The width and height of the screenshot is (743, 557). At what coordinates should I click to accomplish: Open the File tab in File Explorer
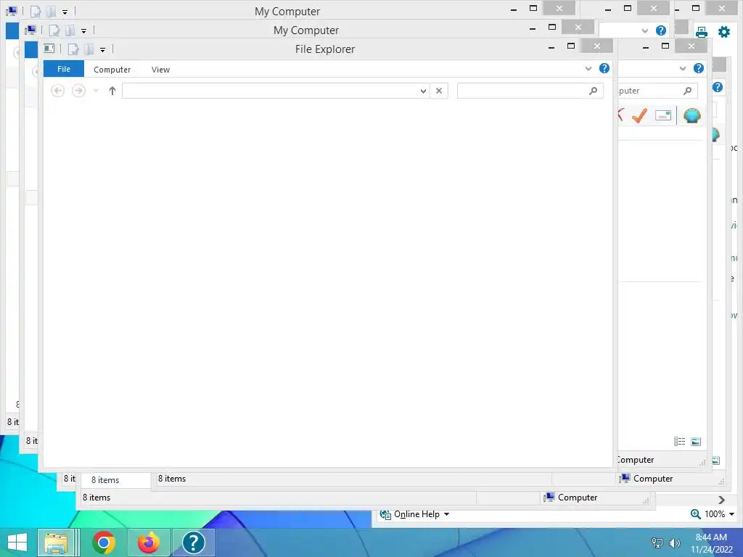coord(64,69)
